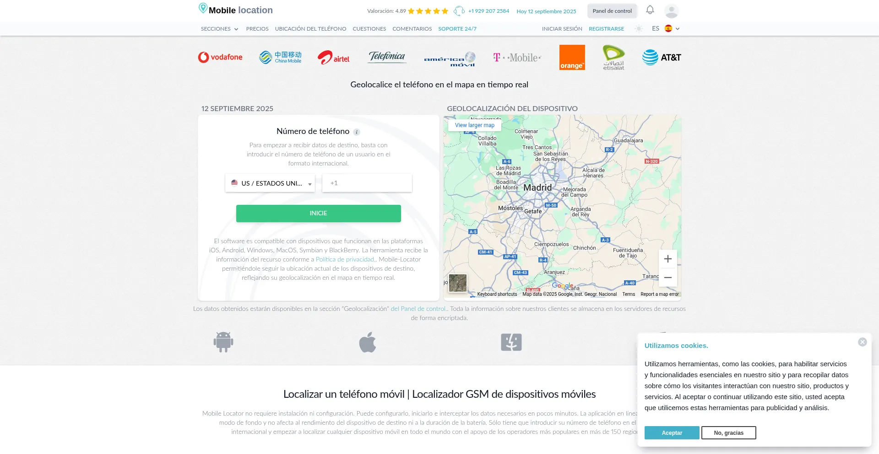Image resolution: width=879 pixels, height=454 pixels.
Task: Click the Orange operator logo
Action: (572, 57)
